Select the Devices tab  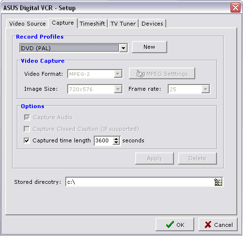click(152, 24)
